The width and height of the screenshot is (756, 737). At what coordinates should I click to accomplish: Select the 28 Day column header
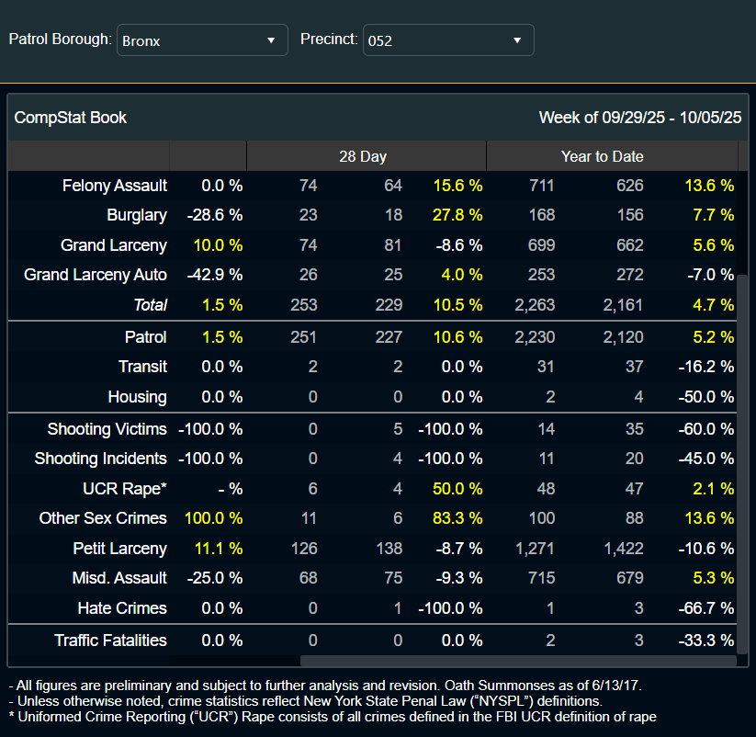click(363, 156)
